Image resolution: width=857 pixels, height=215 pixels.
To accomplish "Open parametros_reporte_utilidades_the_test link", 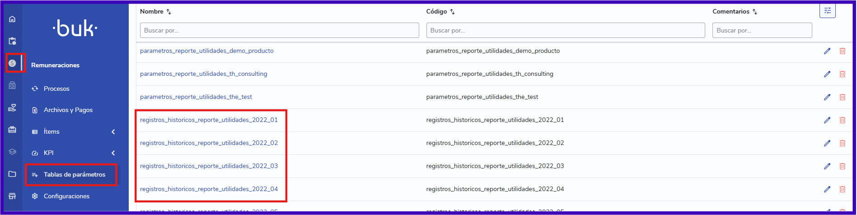I will tap(196, 97).
